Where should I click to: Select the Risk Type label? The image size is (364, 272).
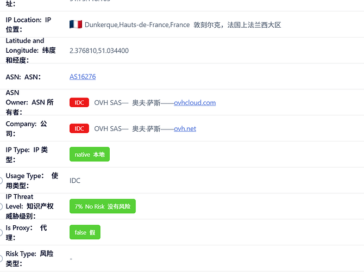tap(29, 258)
